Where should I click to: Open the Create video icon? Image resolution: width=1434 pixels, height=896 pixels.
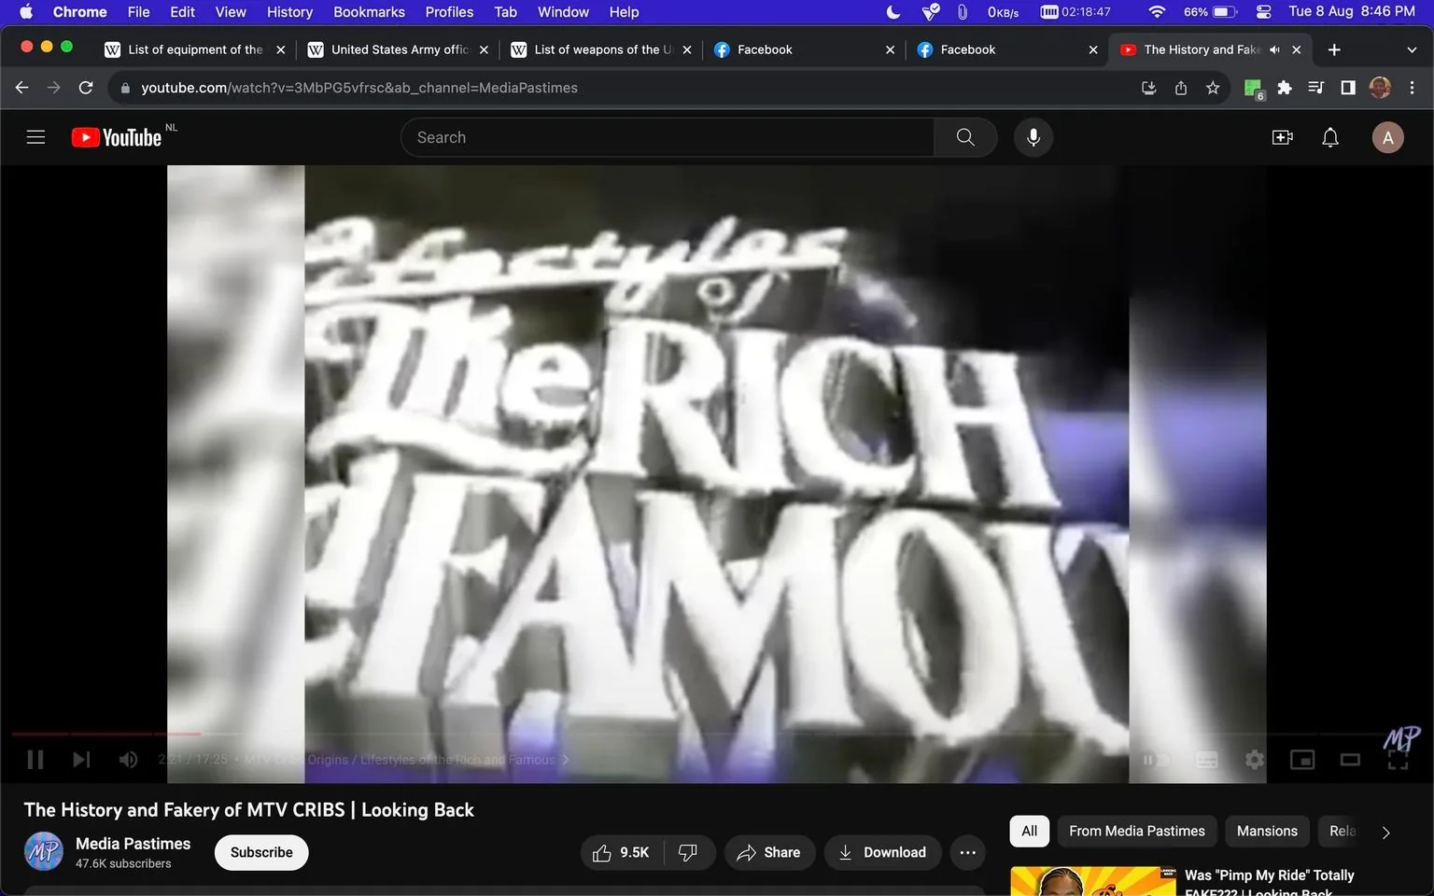click(1283, 137)
